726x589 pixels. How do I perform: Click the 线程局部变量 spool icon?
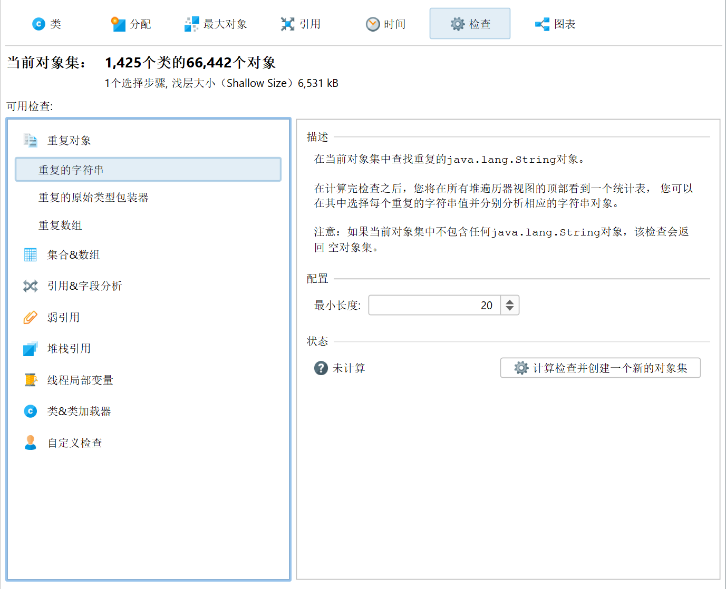[x=30, y=380]
